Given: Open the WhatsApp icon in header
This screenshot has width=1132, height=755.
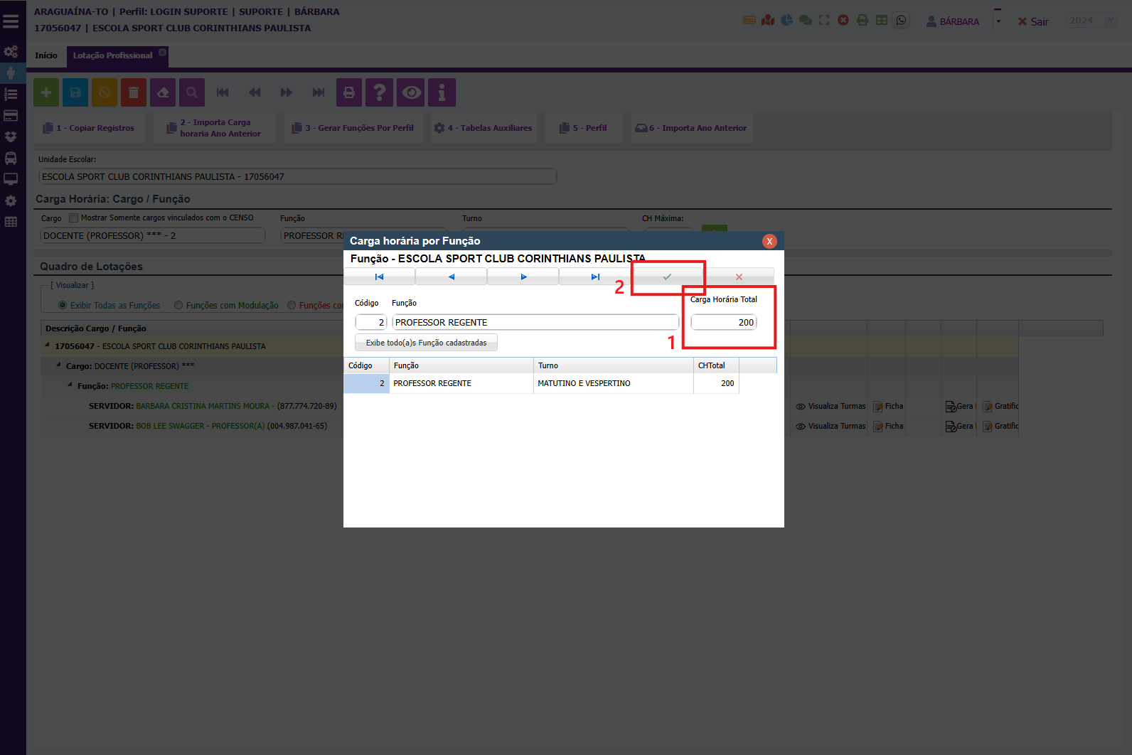Looking at the screenshot, I should point(901,20).
